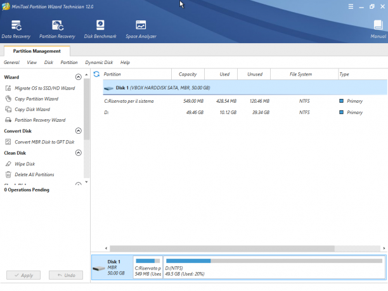Click the Convert MBR Disk to GPT Disk icon
The width and height of the screenshot is (388, 291).
(x=8, y=142)
